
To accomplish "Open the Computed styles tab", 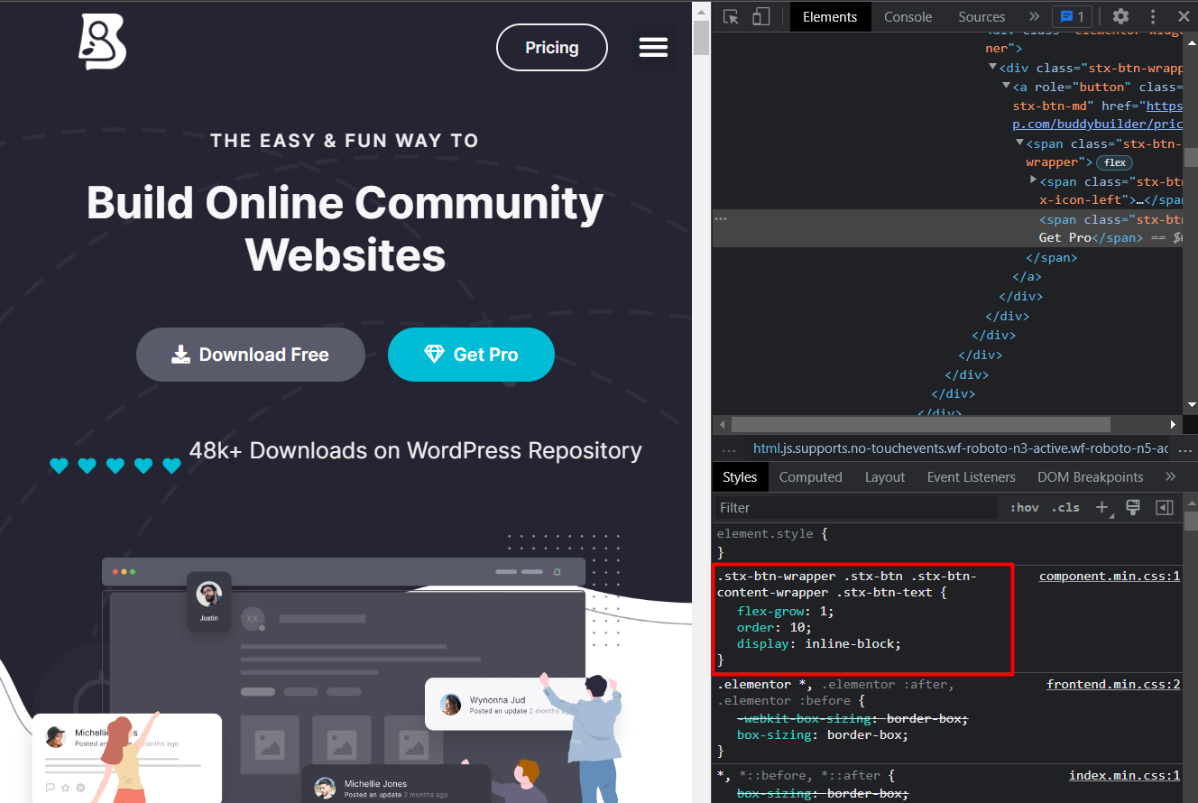I will point(810,476).
